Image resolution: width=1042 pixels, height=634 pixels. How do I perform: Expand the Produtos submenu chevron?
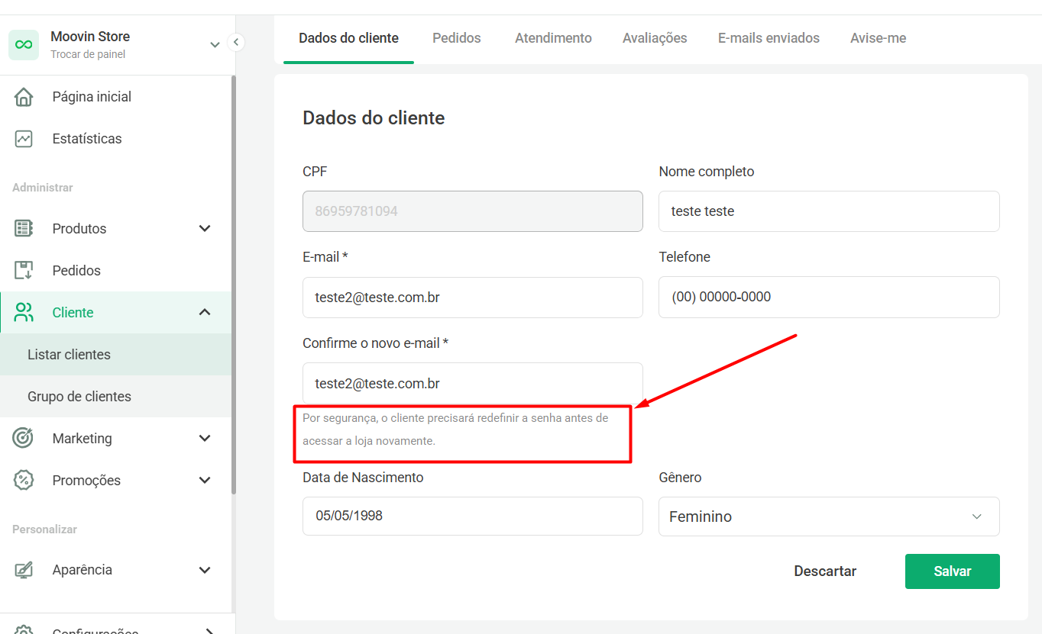(x=205, y=228)
